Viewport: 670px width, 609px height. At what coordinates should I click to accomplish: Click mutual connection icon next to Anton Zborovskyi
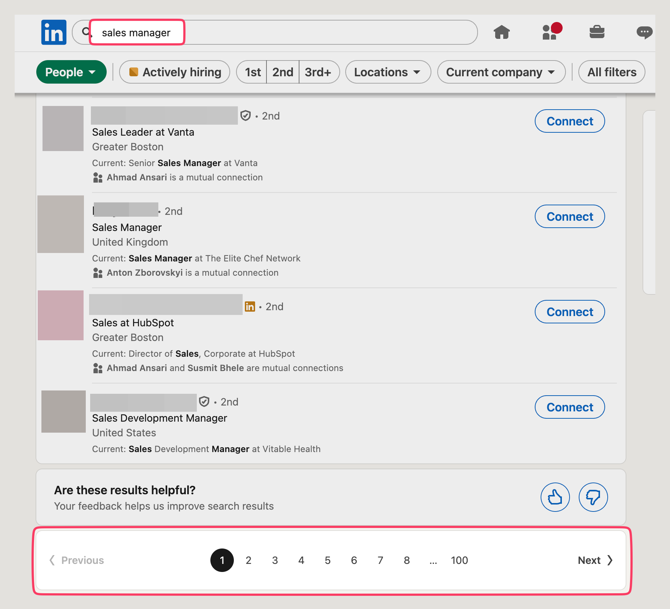coord(97,273)
